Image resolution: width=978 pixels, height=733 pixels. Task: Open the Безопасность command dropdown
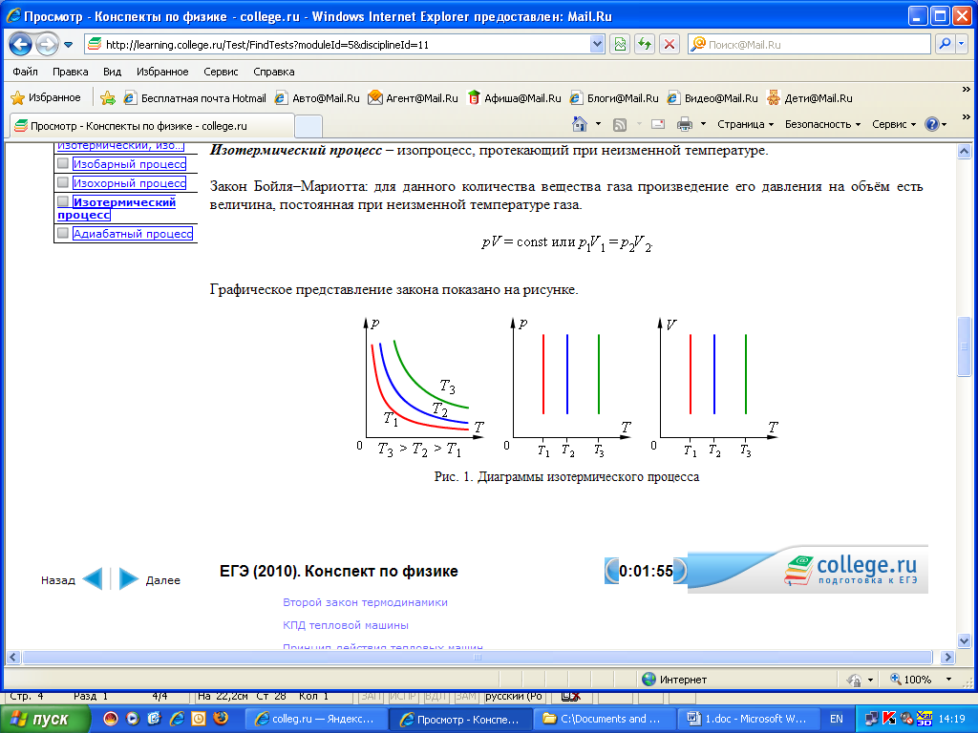[x=822, y=124]
